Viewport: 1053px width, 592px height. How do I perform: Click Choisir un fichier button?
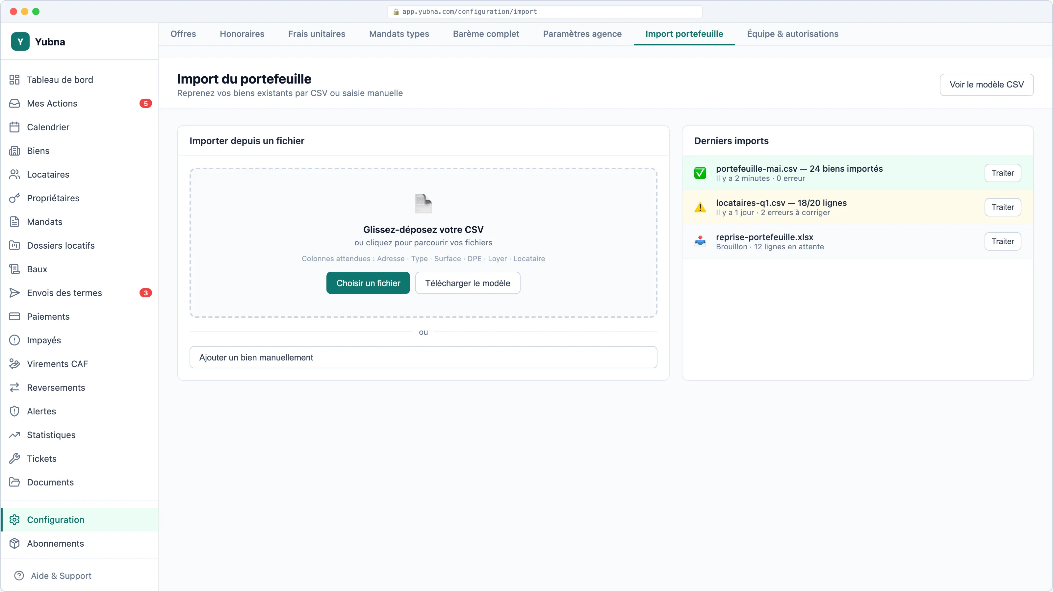coord(368,283)
